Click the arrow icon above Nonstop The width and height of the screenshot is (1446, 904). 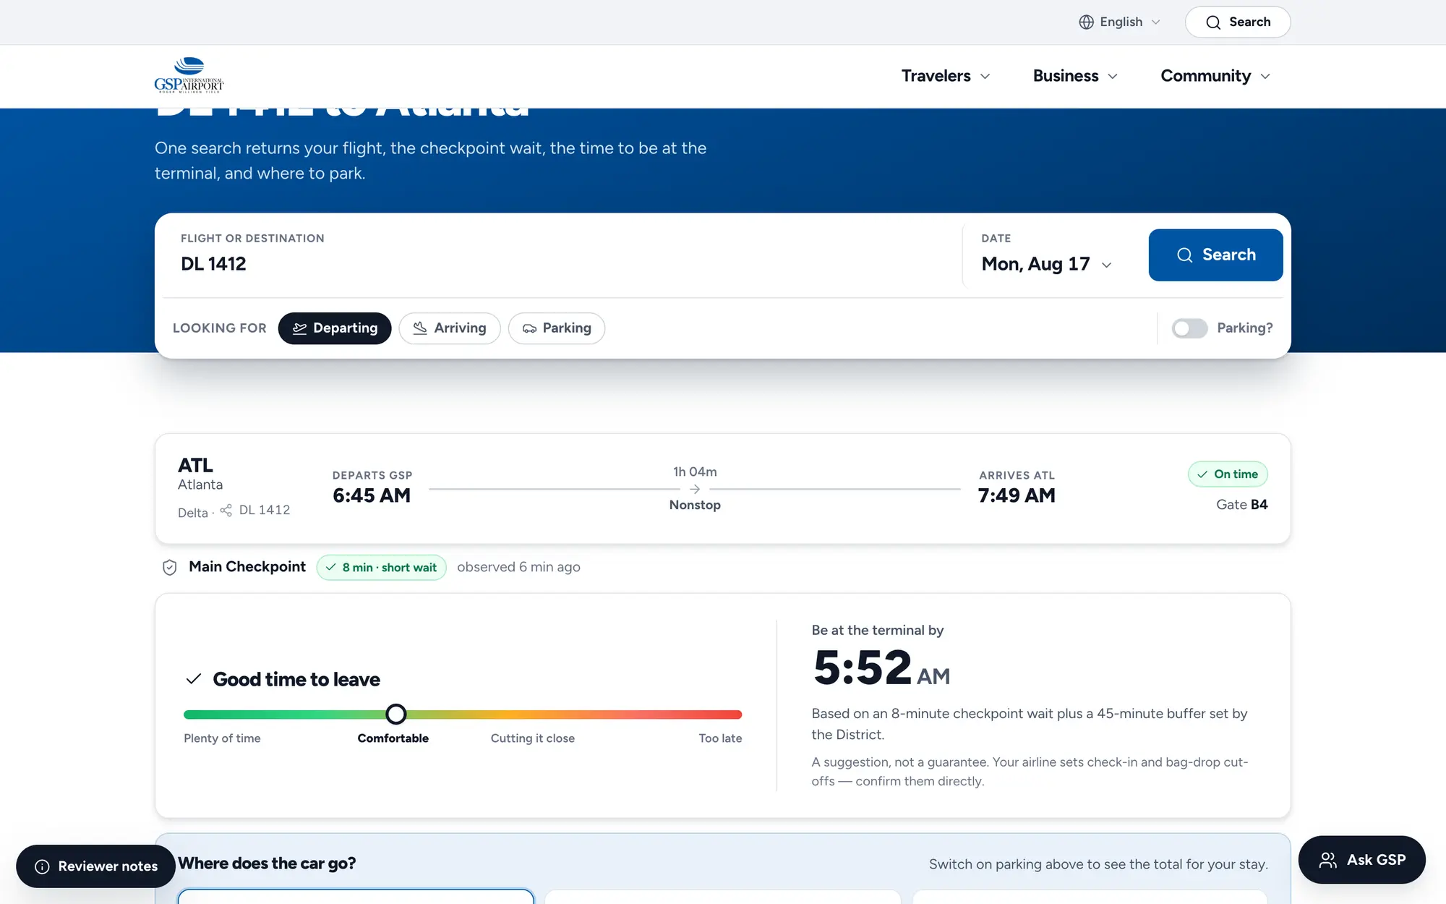(x=695, y=489)
